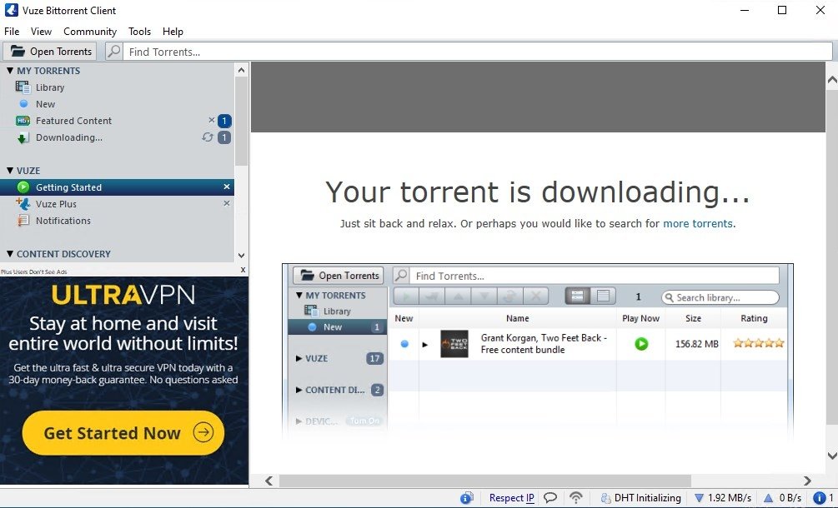Click the wifi signal status icon
This screenshot has height=508, width=838.
point(575,498)
